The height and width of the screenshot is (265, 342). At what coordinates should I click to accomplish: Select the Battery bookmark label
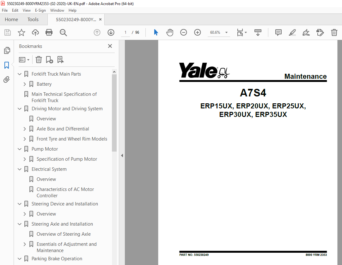point(44,84)
